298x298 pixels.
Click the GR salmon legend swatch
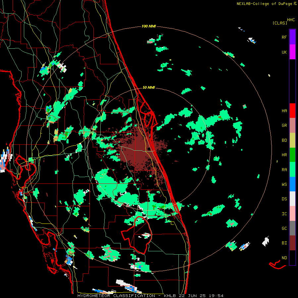point(292,125)
